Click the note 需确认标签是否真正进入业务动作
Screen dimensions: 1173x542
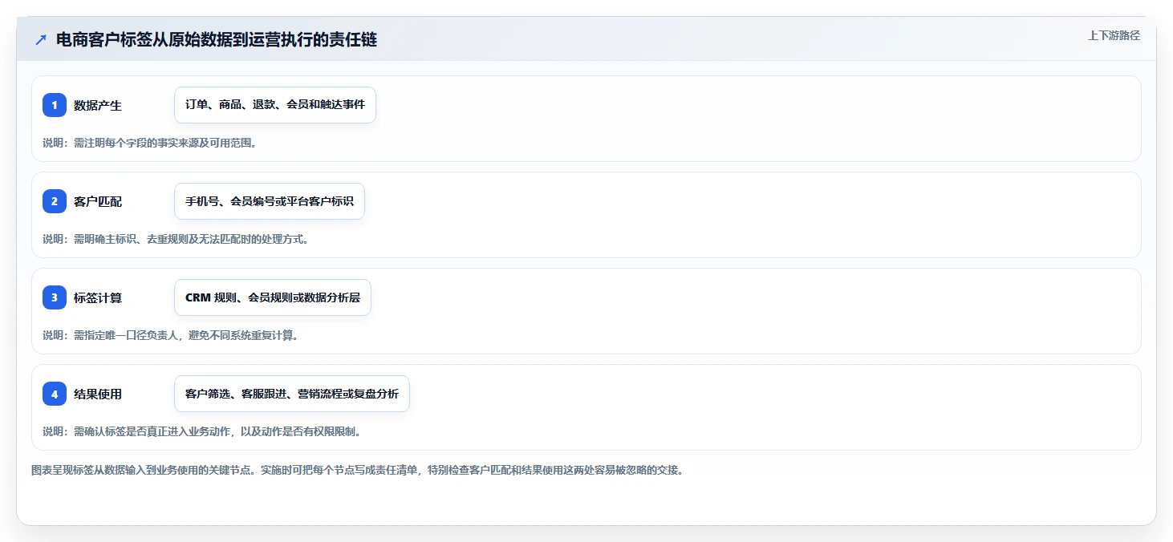point(202,431)
